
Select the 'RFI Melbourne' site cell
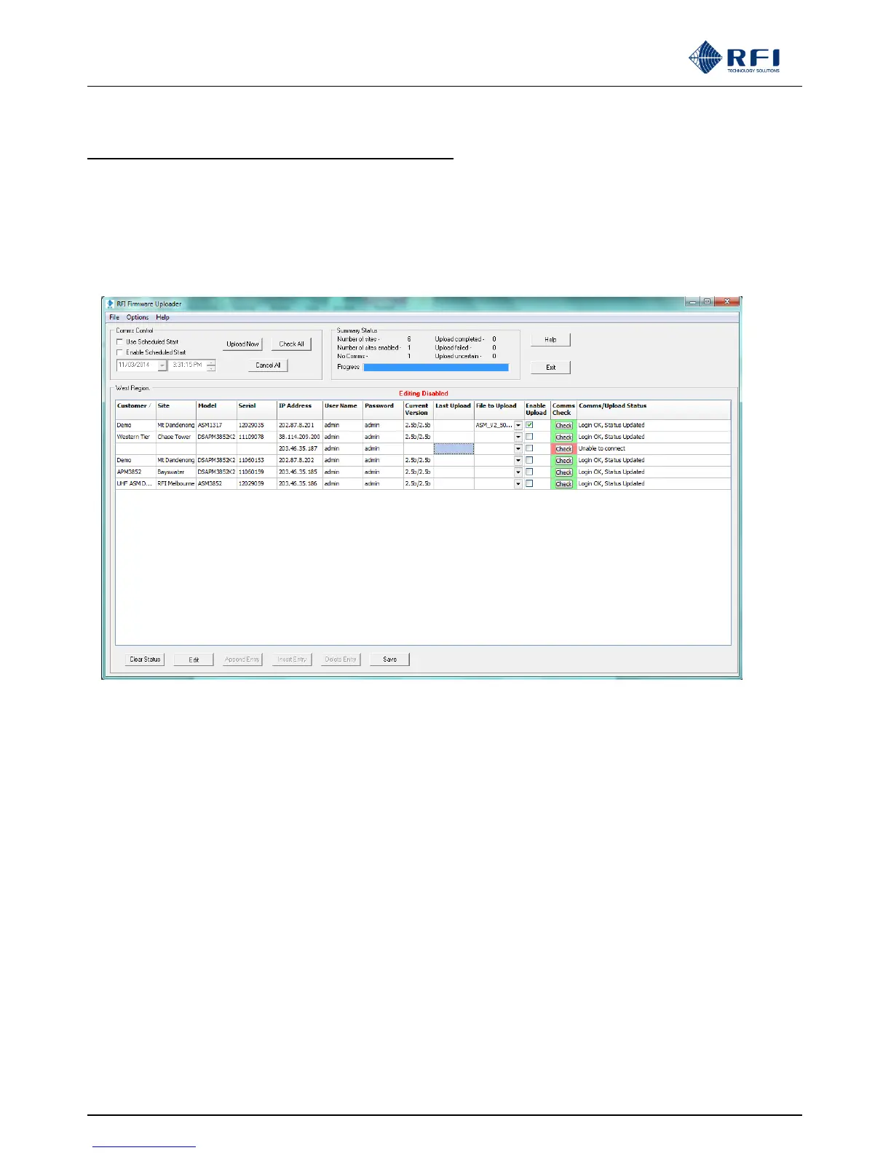176,483
